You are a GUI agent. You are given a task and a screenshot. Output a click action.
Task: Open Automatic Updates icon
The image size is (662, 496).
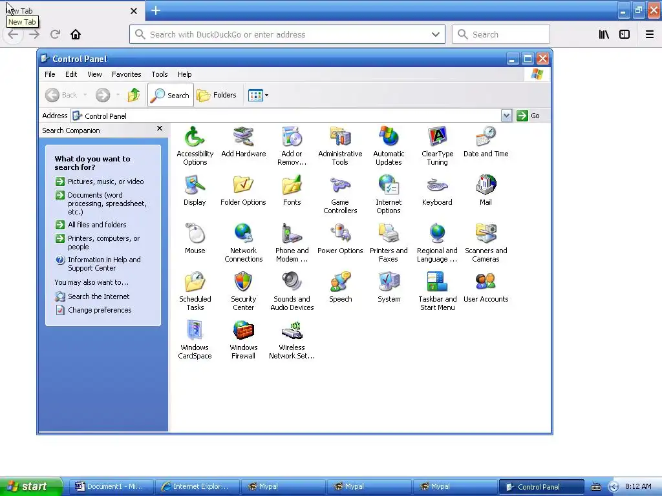click(x=389, y=145)
